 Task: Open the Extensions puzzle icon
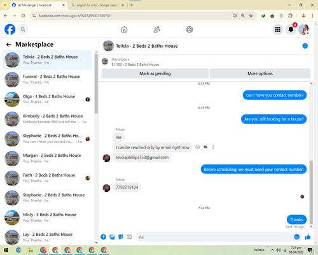click(290, 15)
